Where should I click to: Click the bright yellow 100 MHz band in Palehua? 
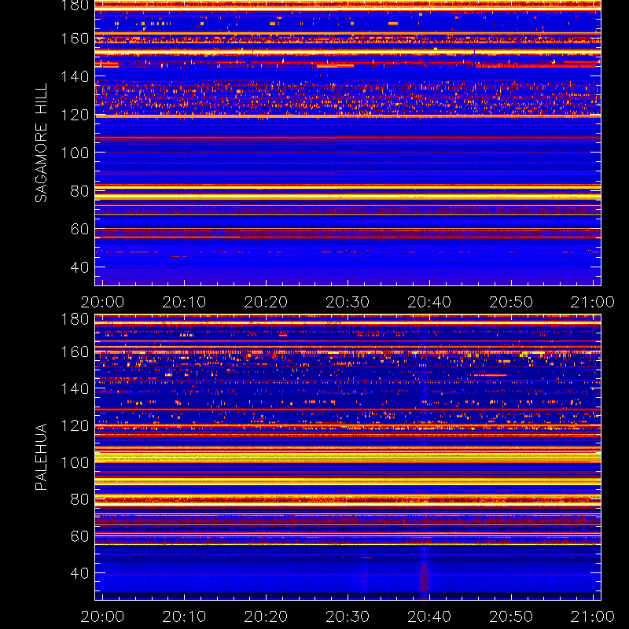click(x=348, y=457)
